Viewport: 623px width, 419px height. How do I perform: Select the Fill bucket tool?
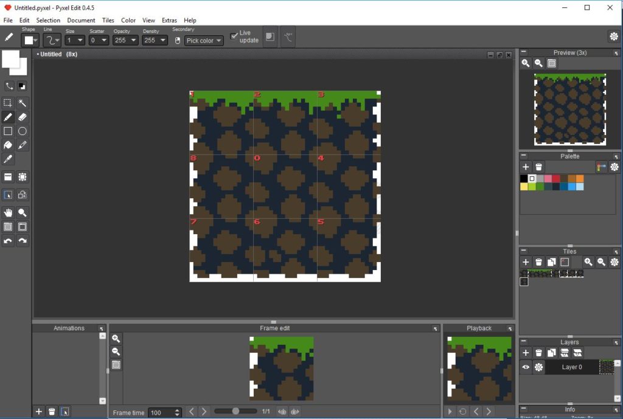8,144
